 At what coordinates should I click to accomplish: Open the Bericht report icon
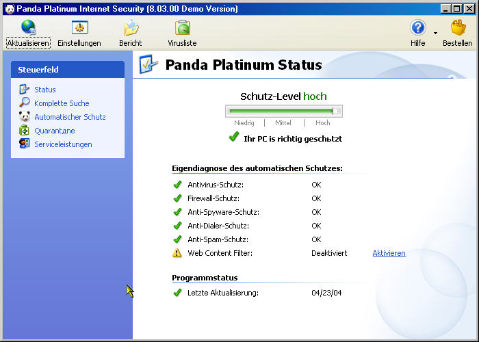click(131, 27)
